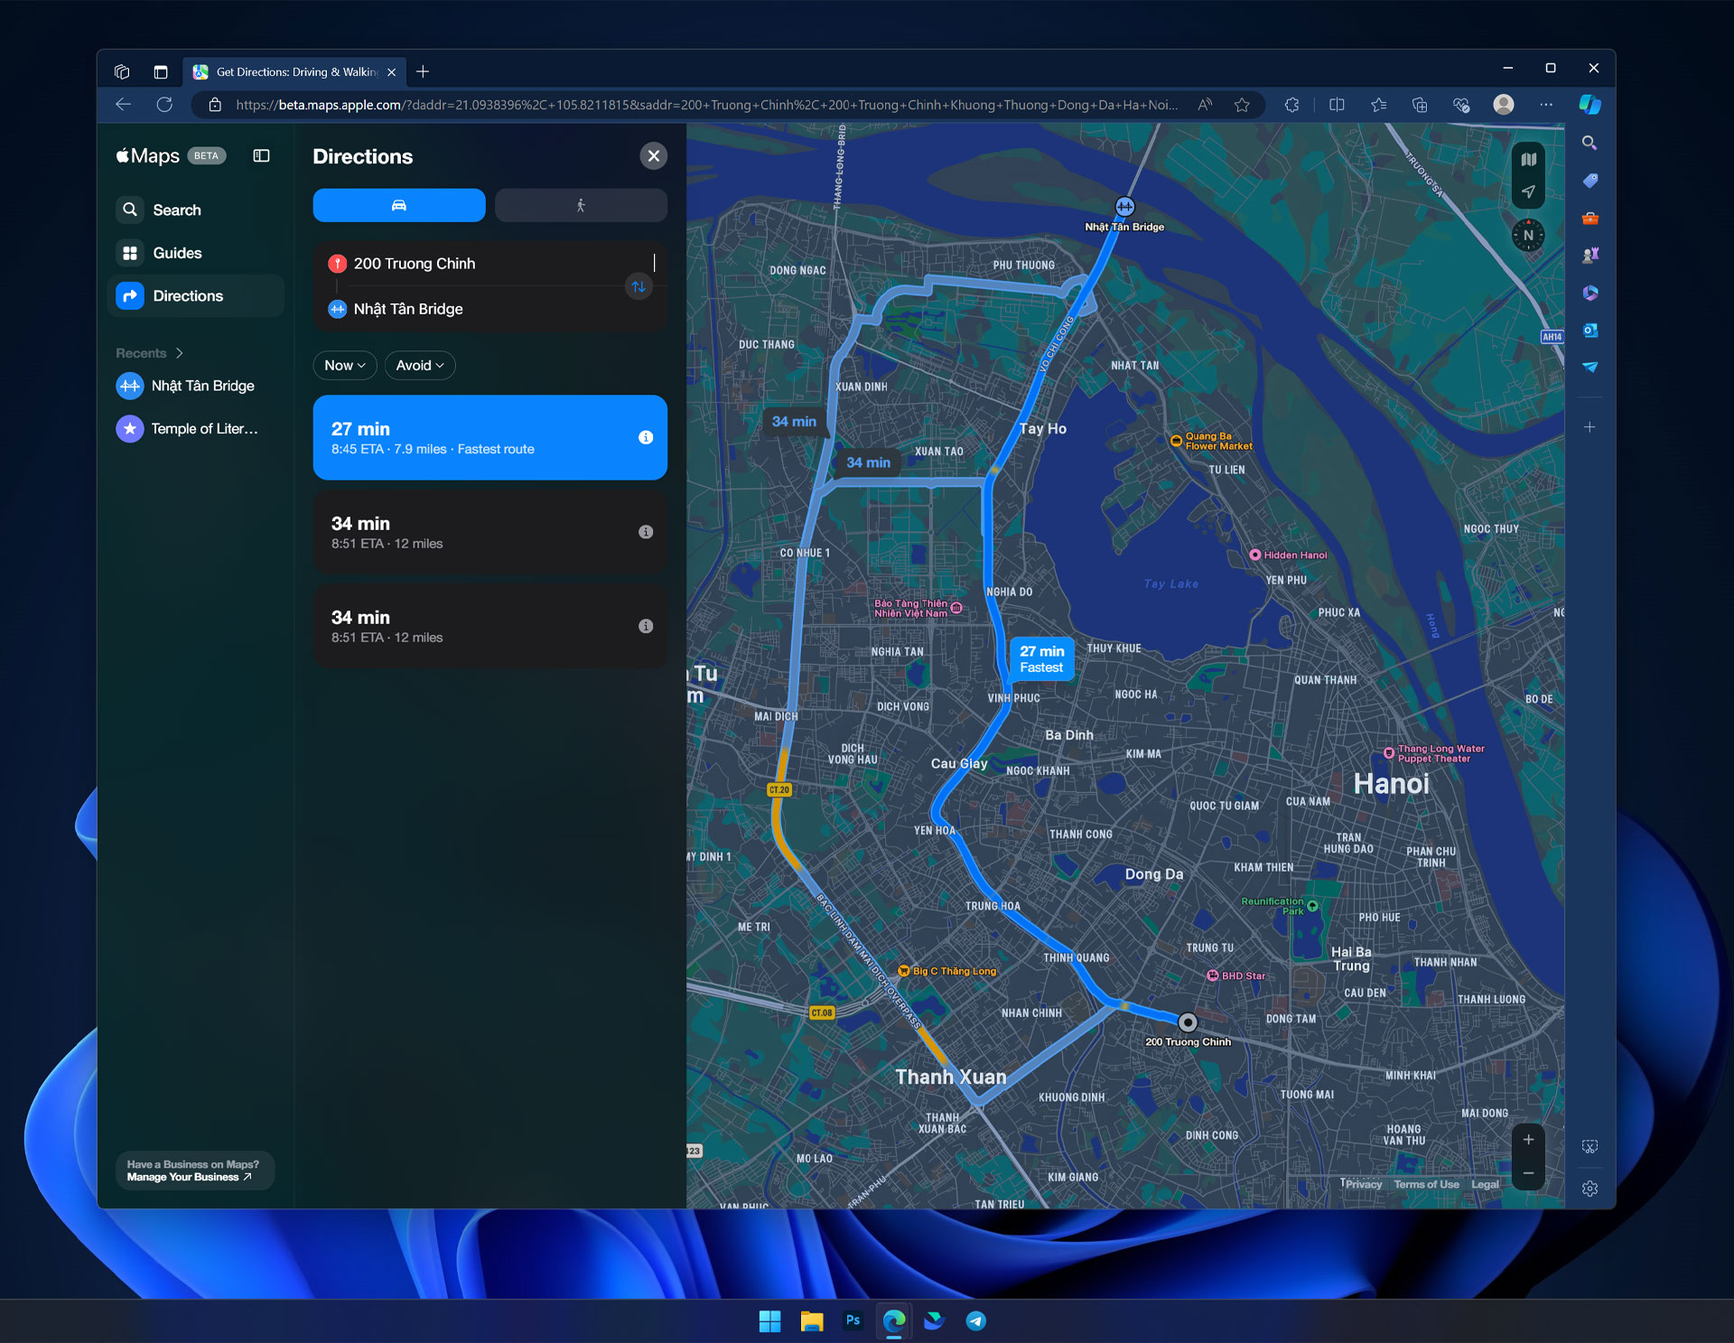This screenshot has height=1343, width=1734.
Task: Open Copilot in Edge
Action: tap(1589, 105)
